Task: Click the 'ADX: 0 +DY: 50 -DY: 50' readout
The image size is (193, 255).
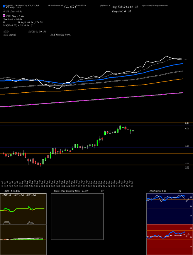Action: [19, 195]
